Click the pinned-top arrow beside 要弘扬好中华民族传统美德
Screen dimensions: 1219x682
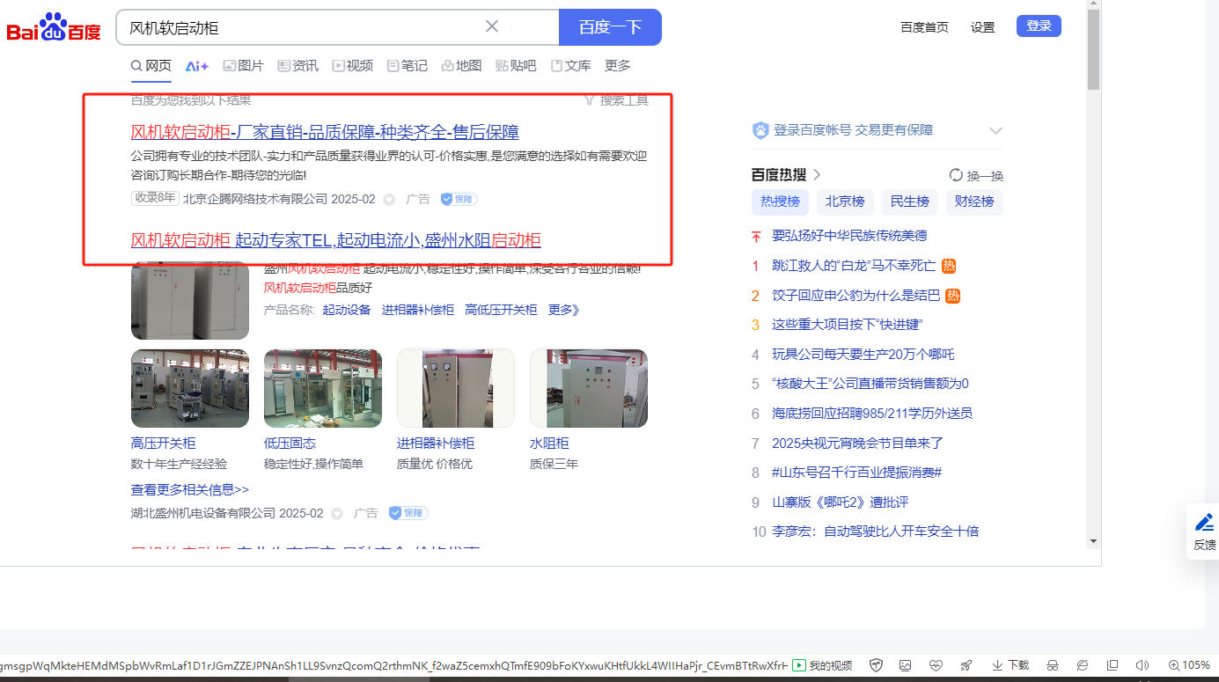(x=755, y=236)
